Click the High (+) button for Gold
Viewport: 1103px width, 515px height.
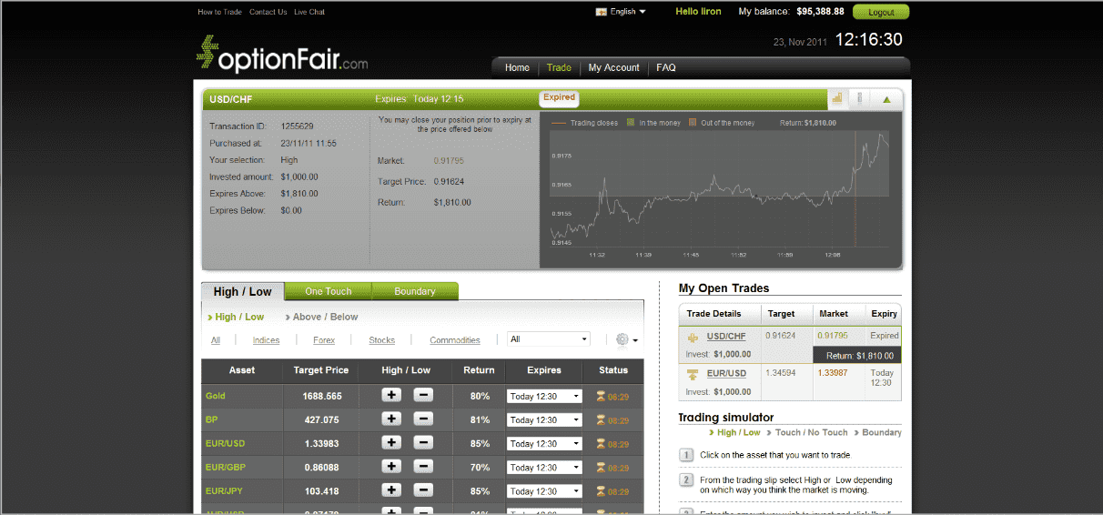coord(391,396)
